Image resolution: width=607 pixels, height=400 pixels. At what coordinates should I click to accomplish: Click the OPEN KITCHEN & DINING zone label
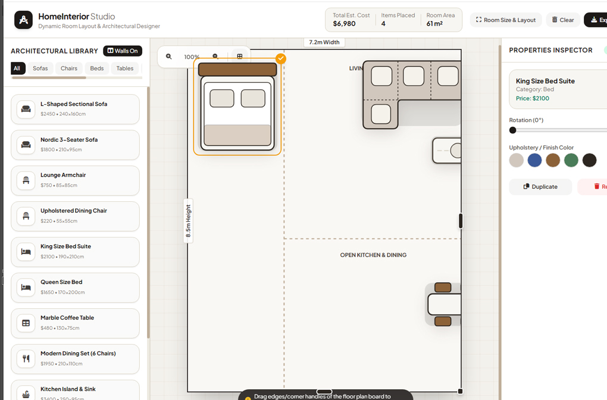[373, 255]
